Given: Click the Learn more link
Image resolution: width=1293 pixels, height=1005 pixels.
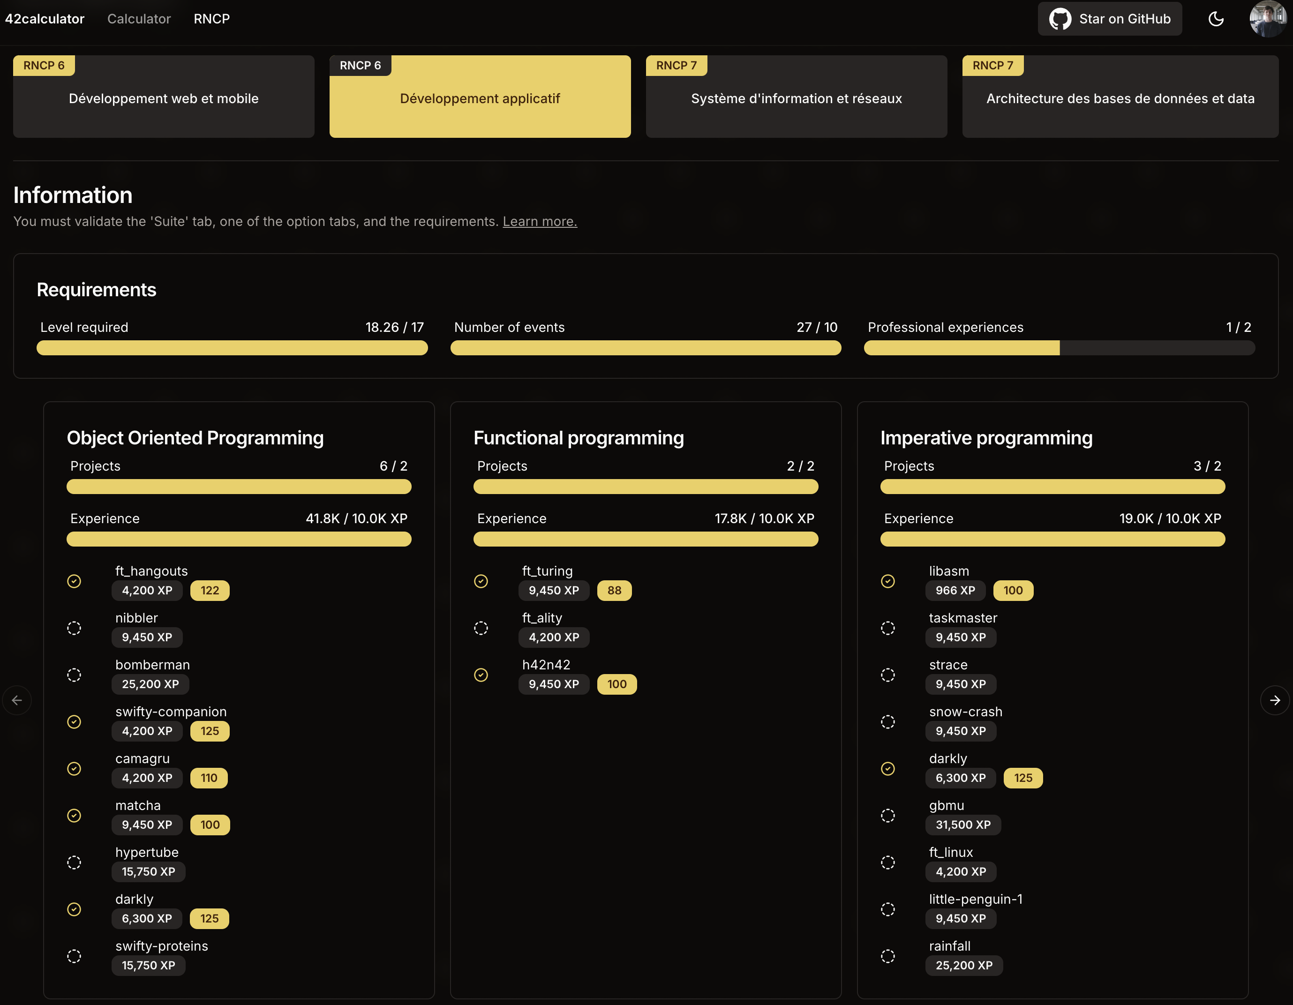Looking at the screenshot, I should tap(539, 221).
